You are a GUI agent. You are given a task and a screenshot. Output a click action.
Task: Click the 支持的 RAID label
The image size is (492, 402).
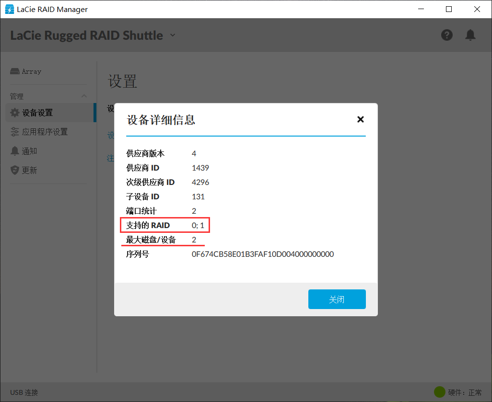tap(148, 225)
